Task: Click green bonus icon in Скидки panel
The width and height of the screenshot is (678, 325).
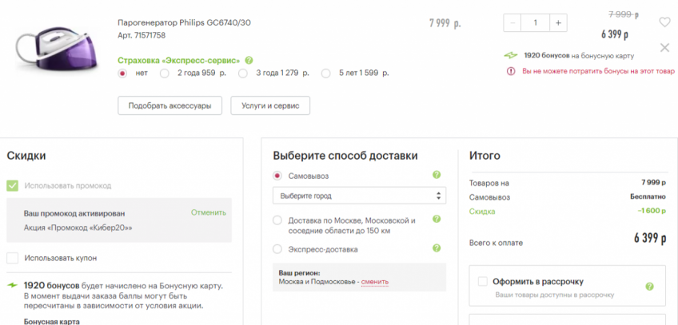Action: pos(13,285)
